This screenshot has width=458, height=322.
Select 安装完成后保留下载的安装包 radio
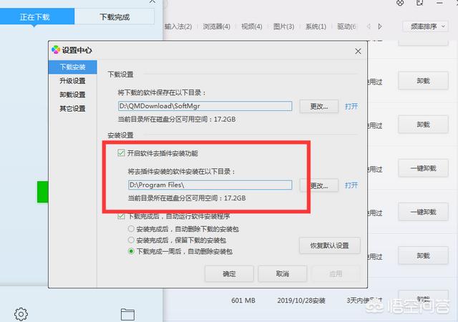(131, 240)
